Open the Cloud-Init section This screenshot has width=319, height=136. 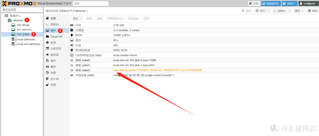coord(56,36)
